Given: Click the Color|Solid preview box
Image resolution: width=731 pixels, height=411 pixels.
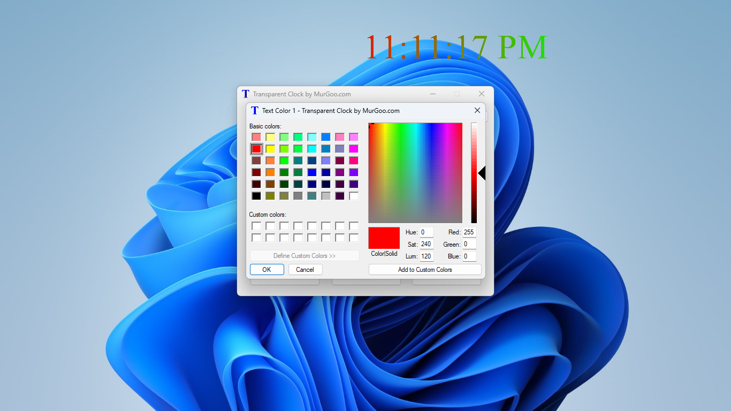Looking at the screenshot, I should click(383, 237).
